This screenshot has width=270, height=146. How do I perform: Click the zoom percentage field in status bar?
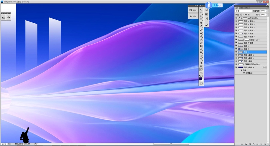coord(4,144)
